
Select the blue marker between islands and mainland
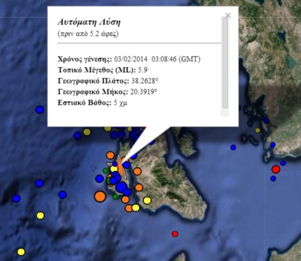tap(234, 147)
